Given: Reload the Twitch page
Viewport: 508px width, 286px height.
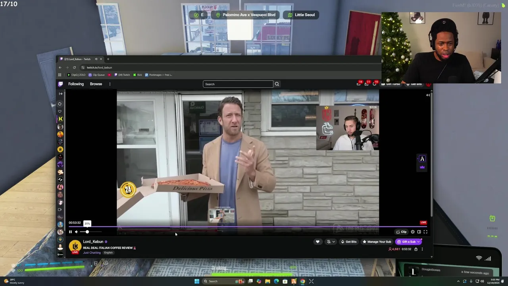Looking at the screenshot, I should tap(74, 68).
